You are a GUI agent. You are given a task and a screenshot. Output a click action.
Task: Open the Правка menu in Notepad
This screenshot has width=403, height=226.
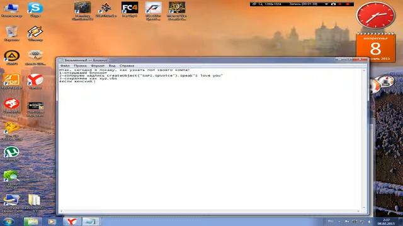tap(80, 66)
